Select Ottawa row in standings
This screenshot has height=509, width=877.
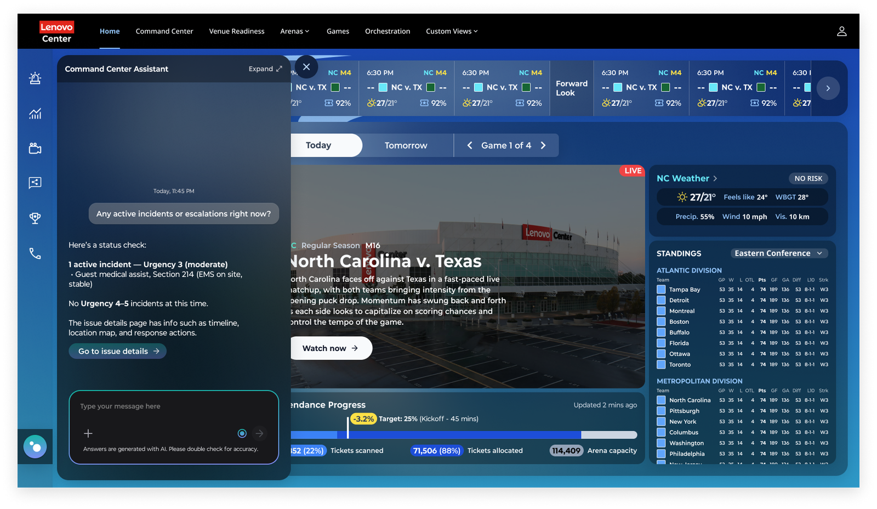coord(743,354)
